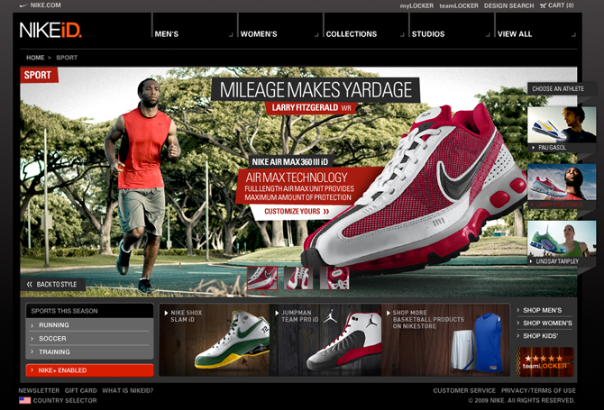Expand the STUDIOS dropdown corner arrow

(488, 35)
